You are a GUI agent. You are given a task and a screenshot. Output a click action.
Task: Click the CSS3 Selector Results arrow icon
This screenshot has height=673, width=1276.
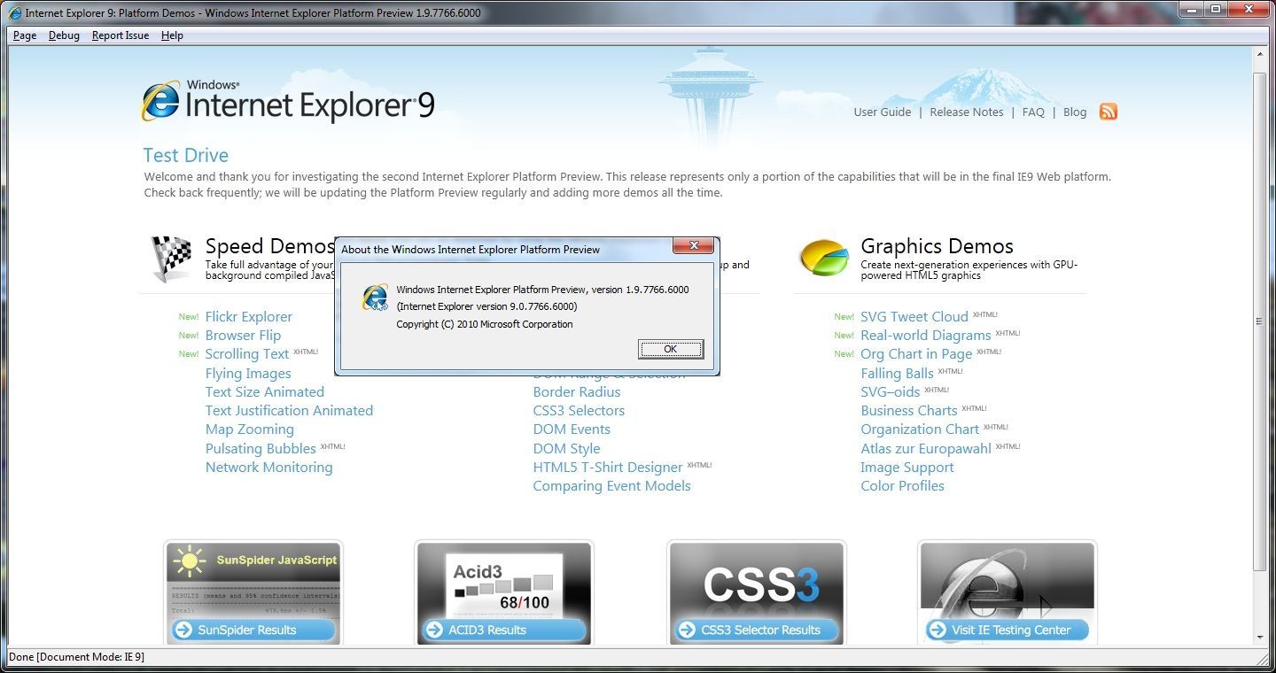(x=686, y=630)
